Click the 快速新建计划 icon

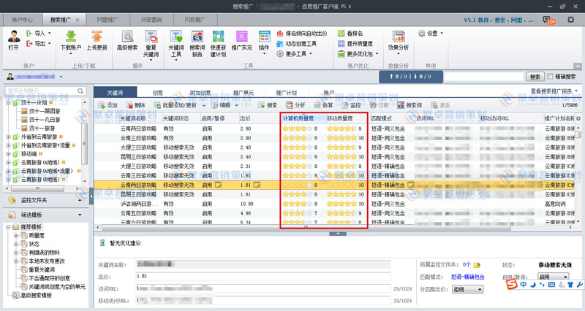[218, 37]
